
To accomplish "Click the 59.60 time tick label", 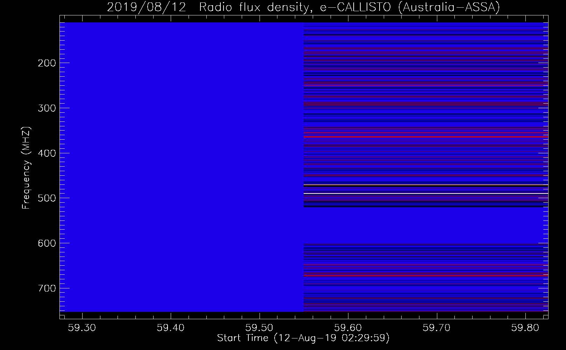I will (x=348, y=327).
